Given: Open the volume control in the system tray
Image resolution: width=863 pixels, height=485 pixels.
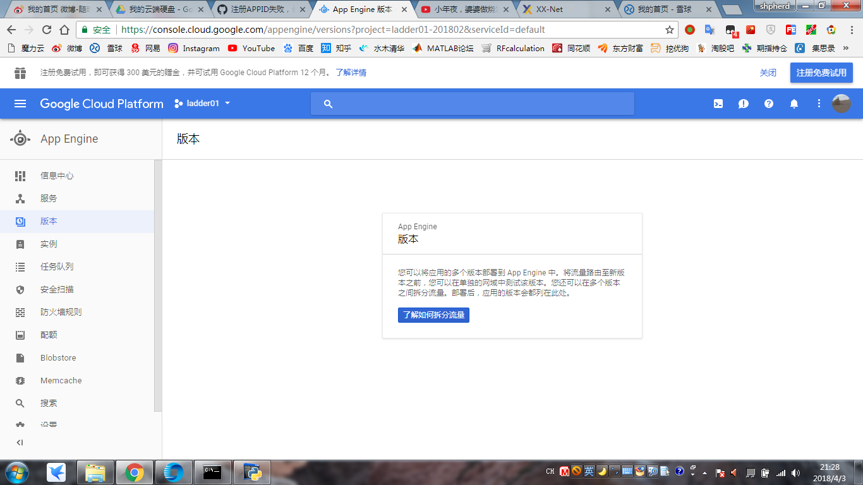Looking at the screenshot, I should pos(795,472).
